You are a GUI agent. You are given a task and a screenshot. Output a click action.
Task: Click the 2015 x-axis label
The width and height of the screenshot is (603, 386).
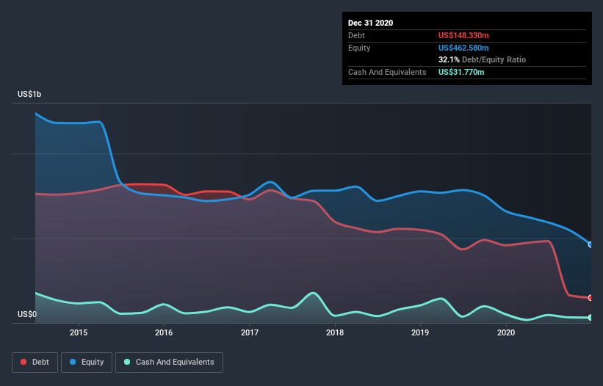[79, 332]
